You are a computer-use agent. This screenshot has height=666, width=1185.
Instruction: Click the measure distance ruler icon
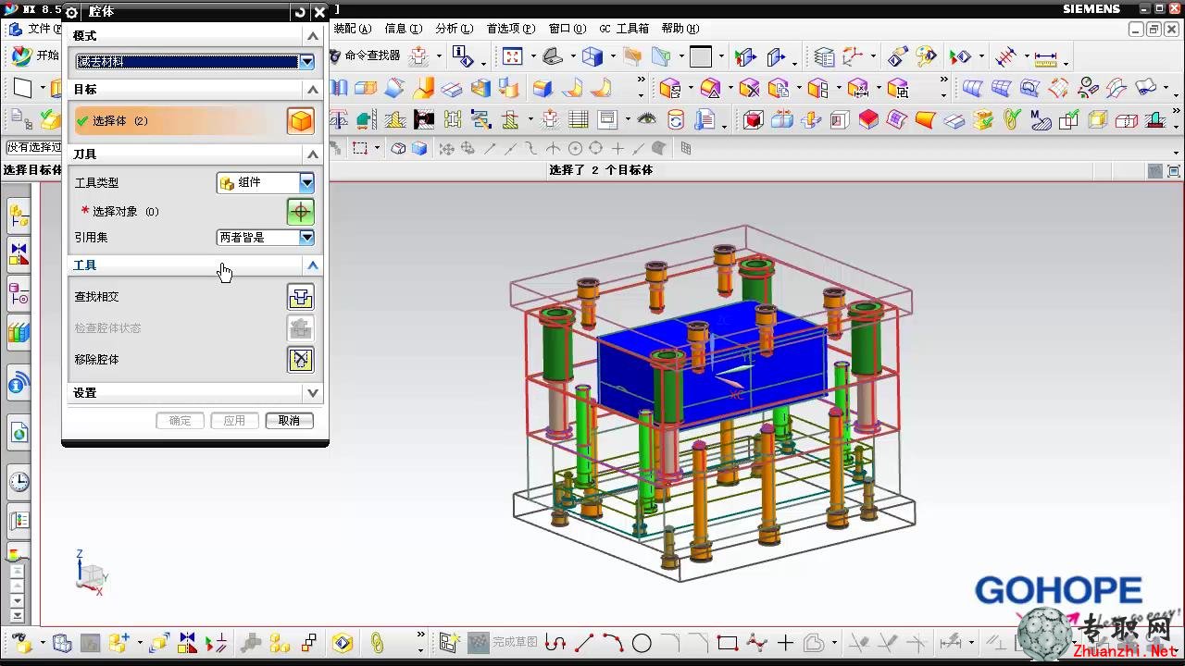(x=1046, y=58)
